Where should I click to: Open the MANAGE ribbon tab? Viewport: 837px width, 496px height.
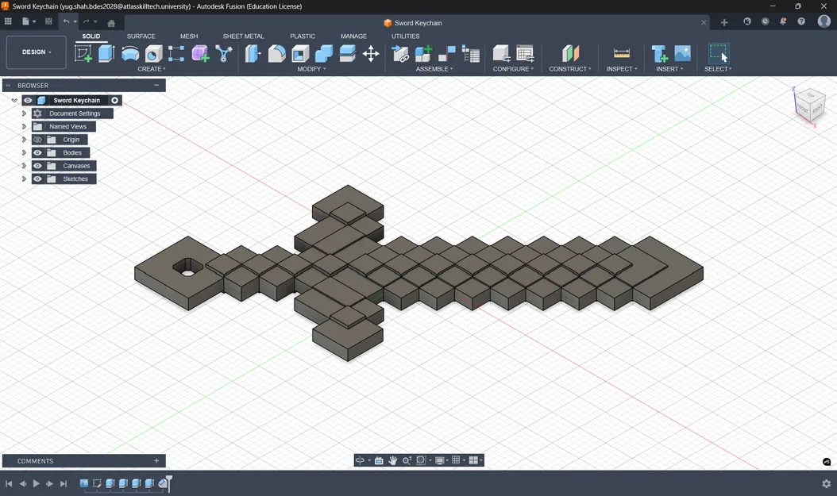[x=353, y=36]
